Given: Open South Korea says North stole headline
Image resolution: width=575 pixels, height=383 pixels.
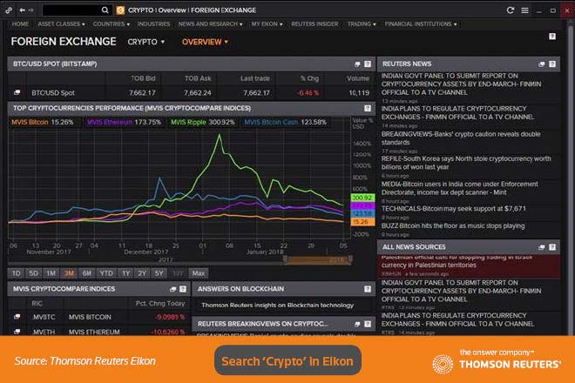Looking at the screenshot, I should coord(466,163).
